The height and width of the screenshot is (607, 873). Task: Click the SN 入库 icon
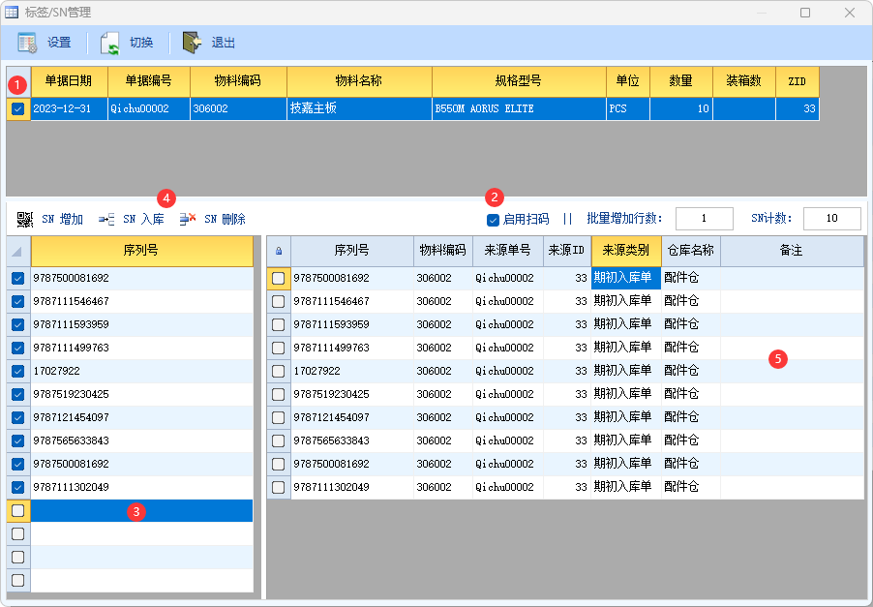point(106,220)
